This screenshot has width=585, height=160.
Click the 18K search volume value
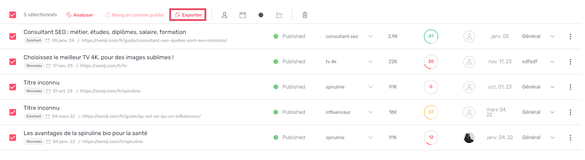click(x=393, y=112)
